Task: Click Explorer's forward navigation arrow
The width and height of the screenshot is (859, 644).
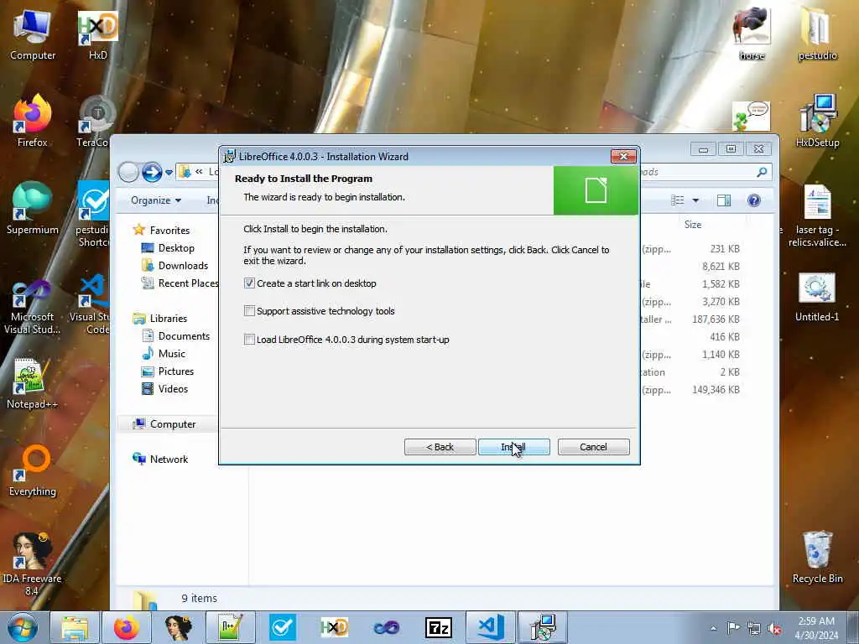Action: [152, 172]
